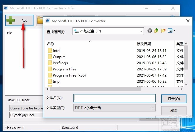Click date 2015-08-03 13:43 cell
The width and height of the screenshot is (195, 132).
[x=152, y=63]
